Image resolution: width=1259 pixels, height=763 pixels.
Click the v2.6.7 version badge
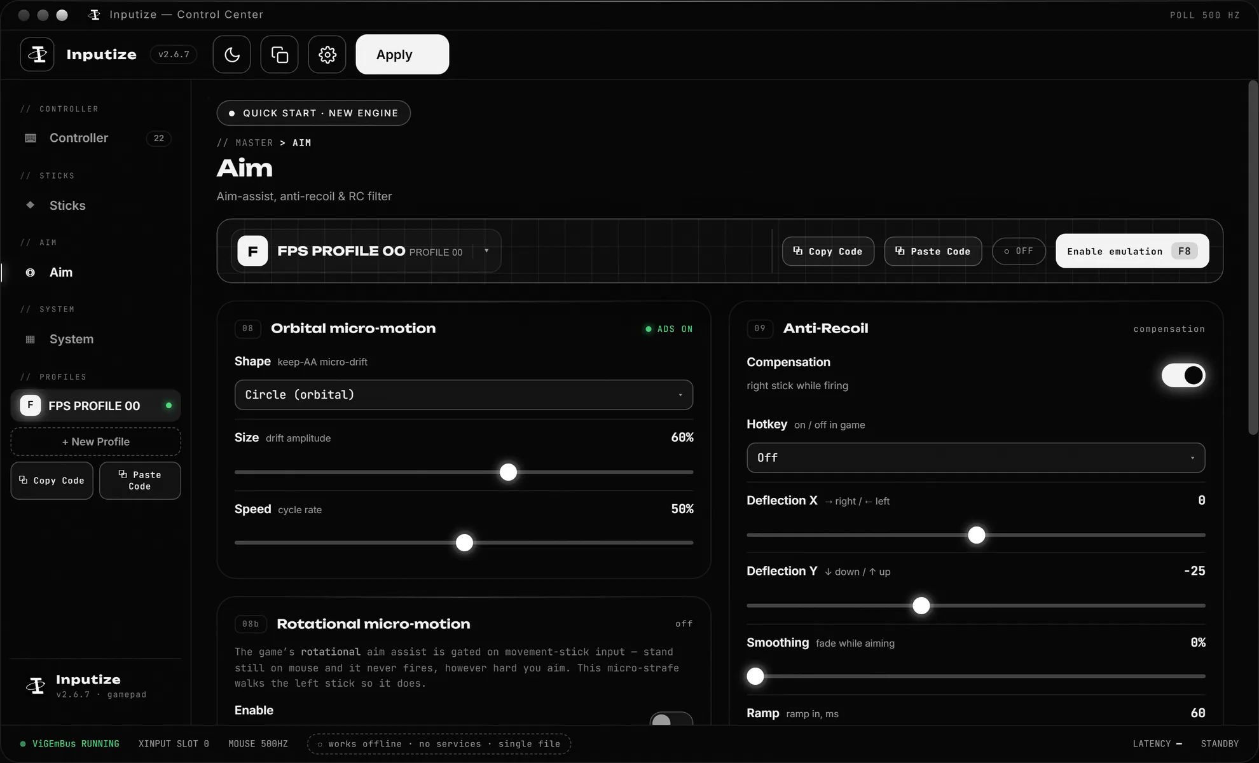point(174,55)
